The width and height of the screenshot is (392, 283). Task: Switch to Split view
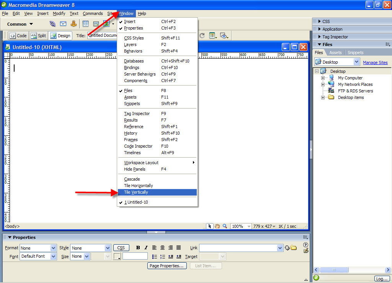(x=39, y=36)
